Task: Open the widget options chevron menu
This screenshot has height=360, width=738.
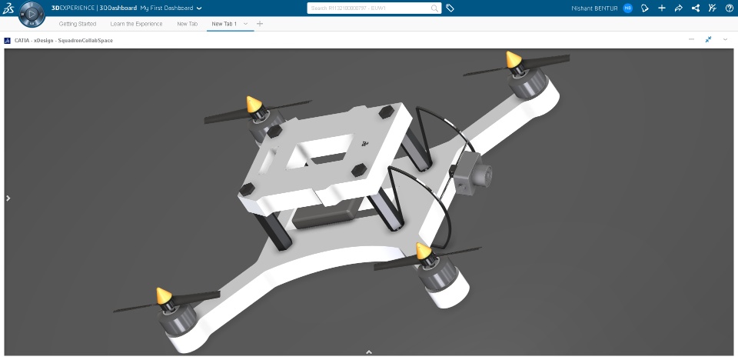Action: point(725,39)
